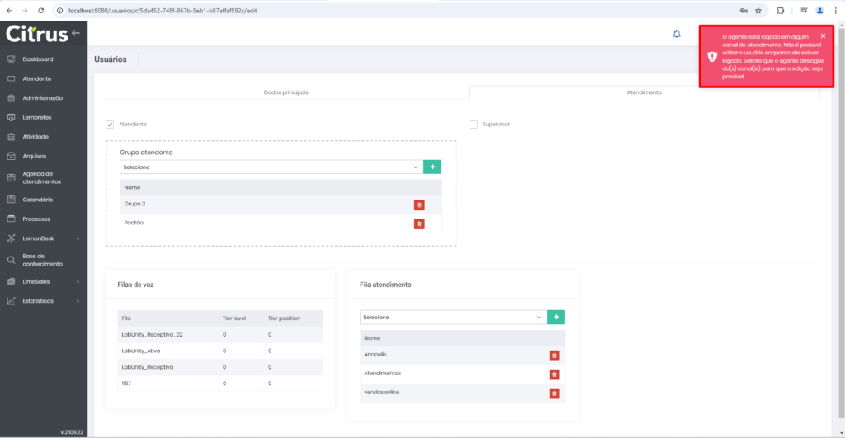Collapse sidebar with the arrow next to Citrus logo
This screenshot has width=845, height=438.
coord(76,33)
